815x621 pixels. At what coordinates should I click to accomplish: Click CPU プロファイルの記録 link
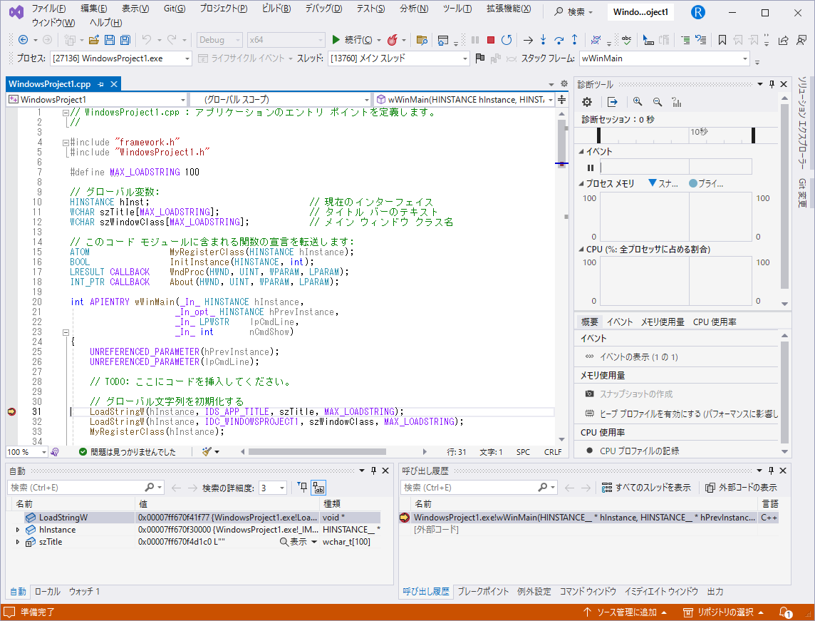click(x=639, y=451)
